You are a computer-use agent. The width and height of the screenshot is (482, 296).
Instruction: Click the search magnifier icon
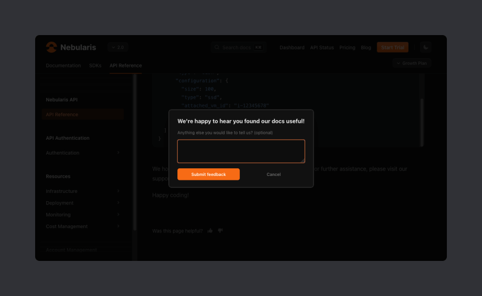(x=217, y=48)
